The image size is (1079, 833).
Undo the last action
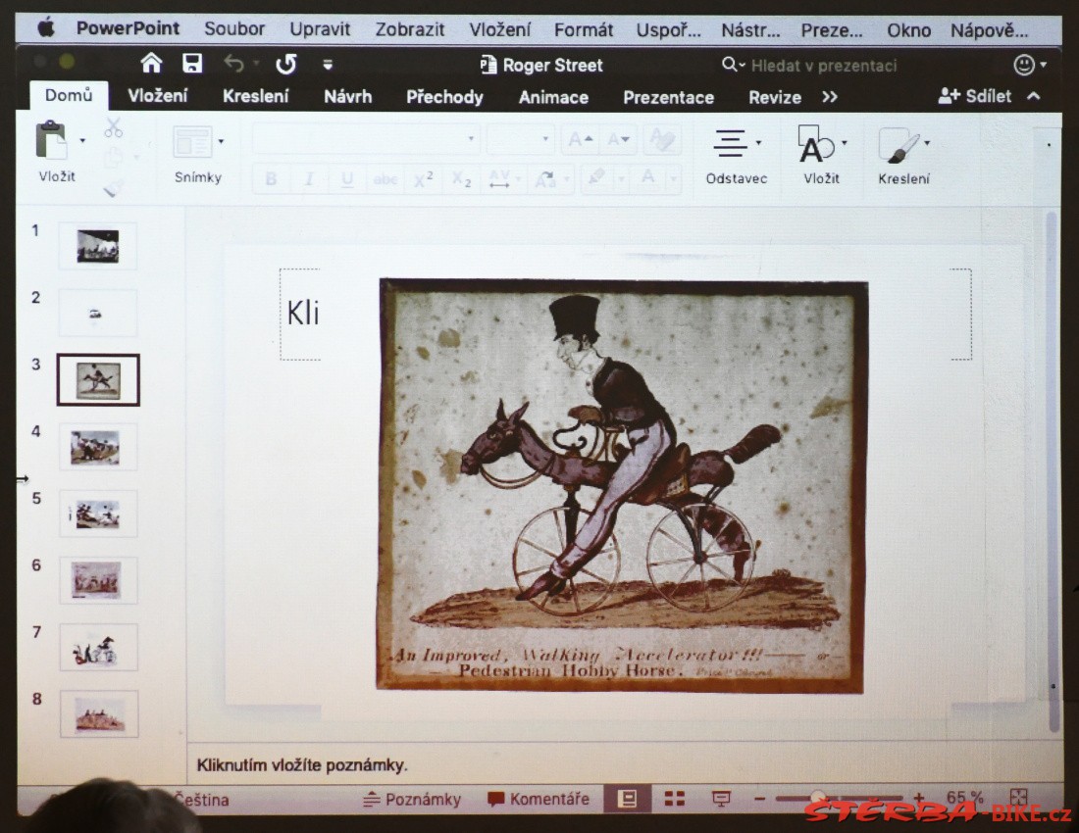coord(234,64)
